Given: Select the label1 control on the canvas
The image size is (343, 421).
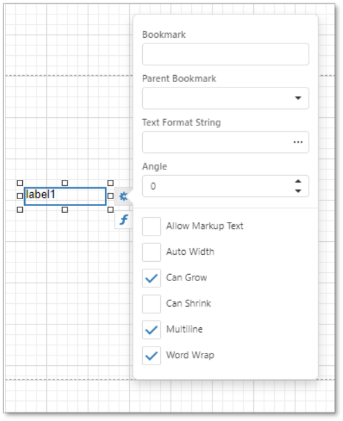Looking at the screenshot, I should 65,196.
